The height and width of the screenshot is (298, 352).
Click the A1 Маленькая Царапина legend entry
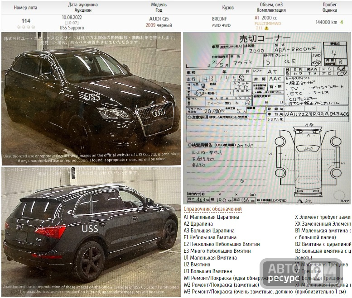click(212, 217)
